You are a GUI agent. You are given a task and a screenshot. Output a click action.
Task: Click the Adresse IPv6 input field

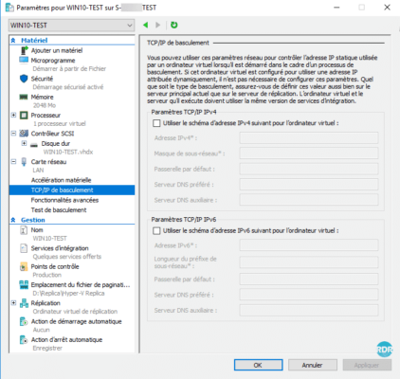click(x=309, y=245)
